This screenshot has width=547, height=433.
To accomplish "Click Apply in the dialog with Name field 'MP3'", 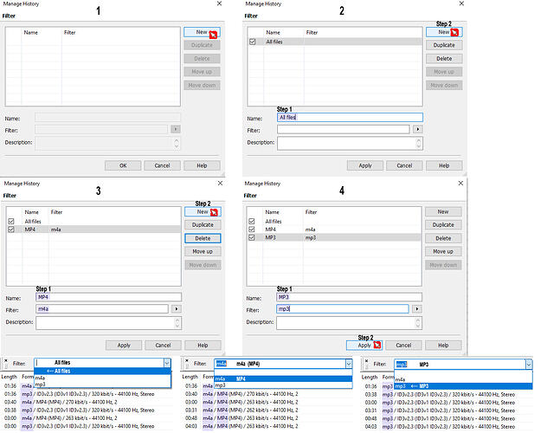I will 364,345.
